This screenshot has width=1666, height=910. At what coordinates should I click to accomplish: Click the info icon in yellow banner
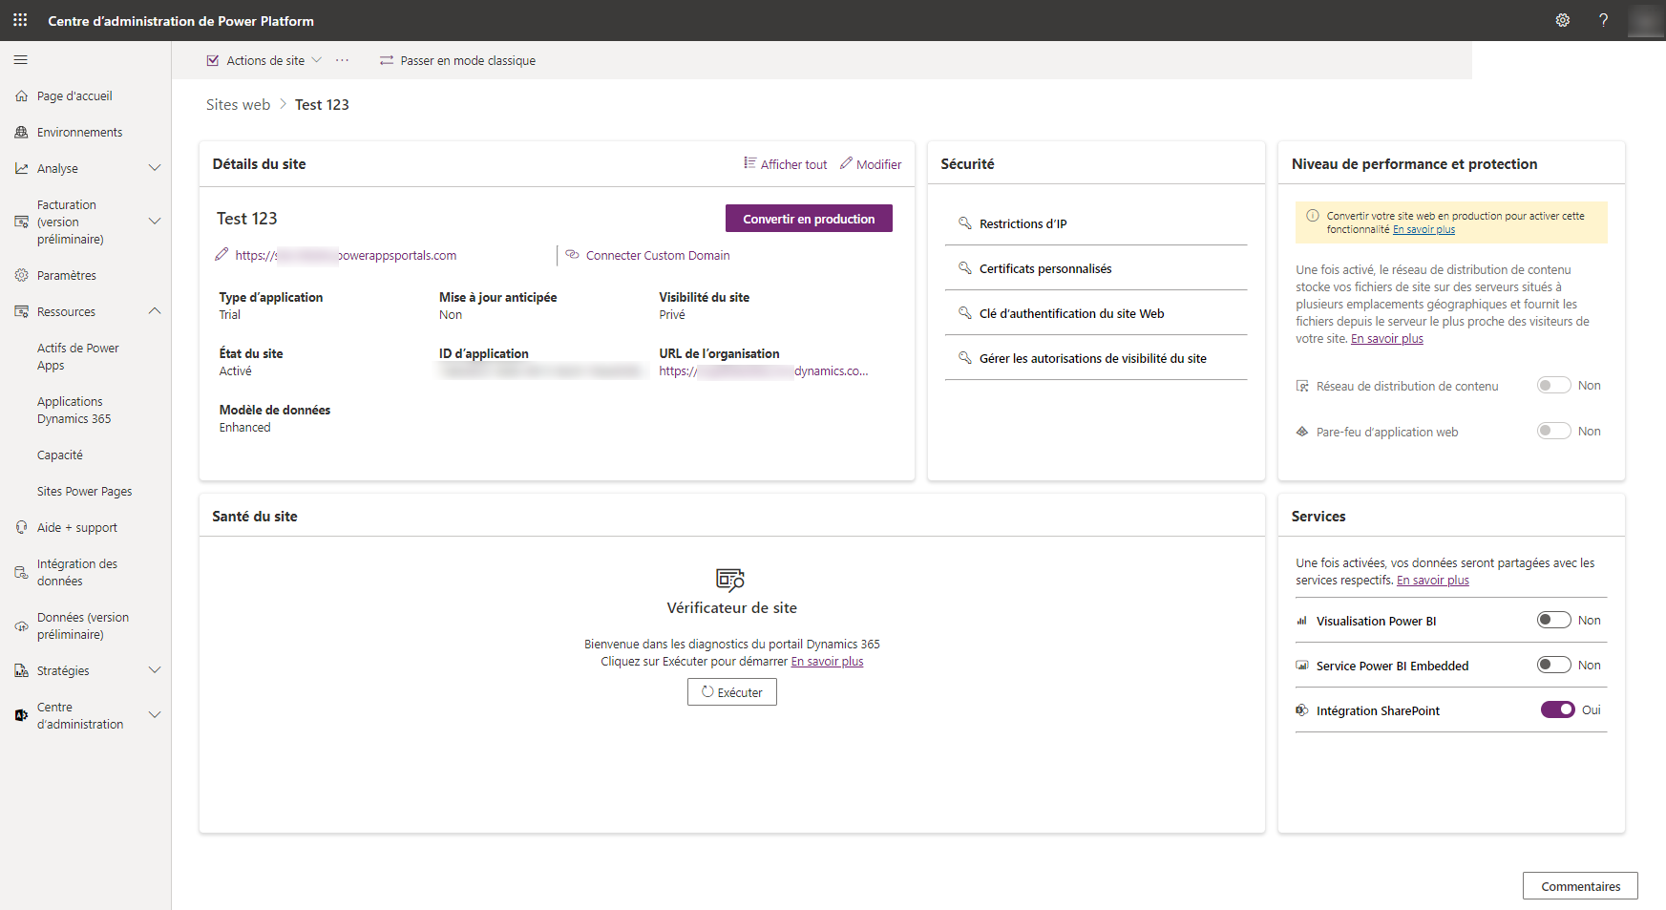click(1313, 216)
